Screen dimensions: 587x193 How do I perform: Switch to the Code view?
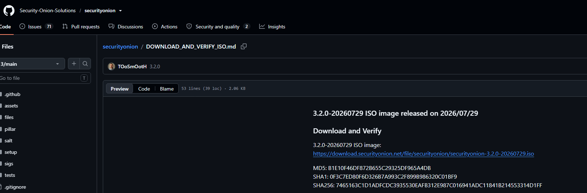pyautogui.click(x=144, y=89)
